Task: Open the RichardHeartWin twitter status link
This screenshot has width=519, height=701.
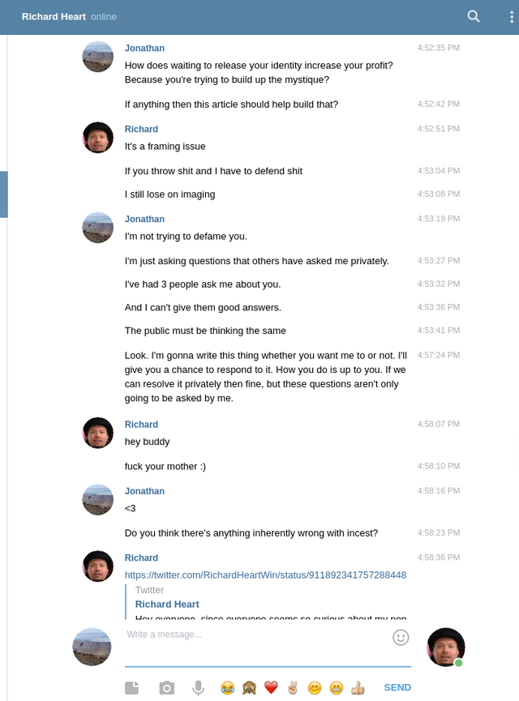Action: click(265, 575)
